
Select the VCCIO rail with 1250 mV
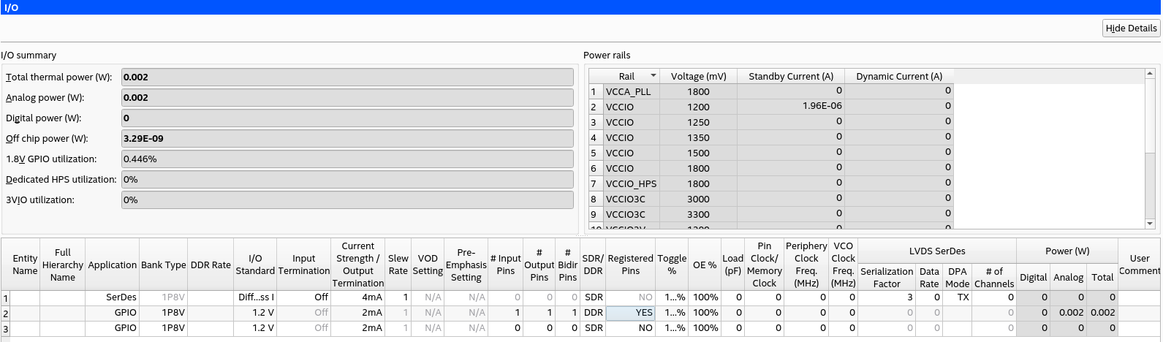coord(771,122)
